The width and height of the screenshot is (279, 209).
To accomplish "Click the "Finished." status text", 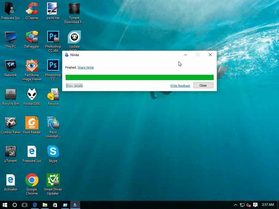I will coord(71,67).
